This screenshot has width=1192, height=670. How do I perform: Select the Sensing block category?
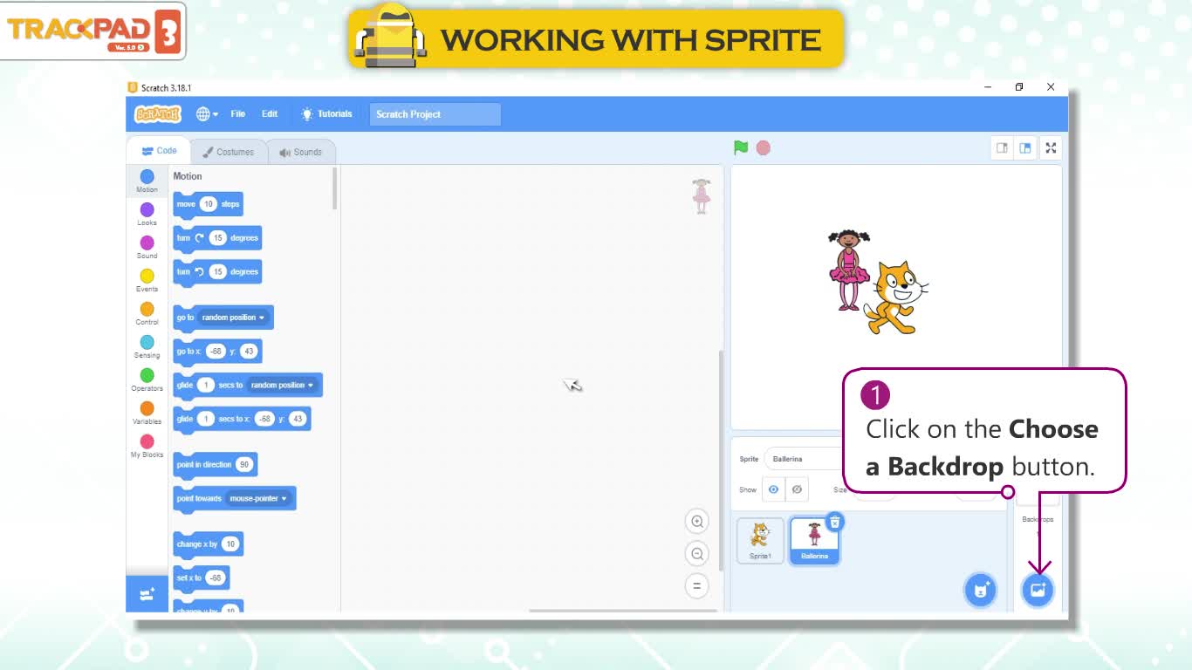147,347
